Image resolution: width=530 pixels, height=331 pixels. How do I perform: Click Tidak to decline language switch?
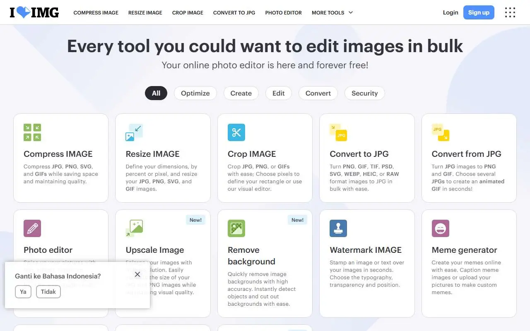tap(48, 292)
